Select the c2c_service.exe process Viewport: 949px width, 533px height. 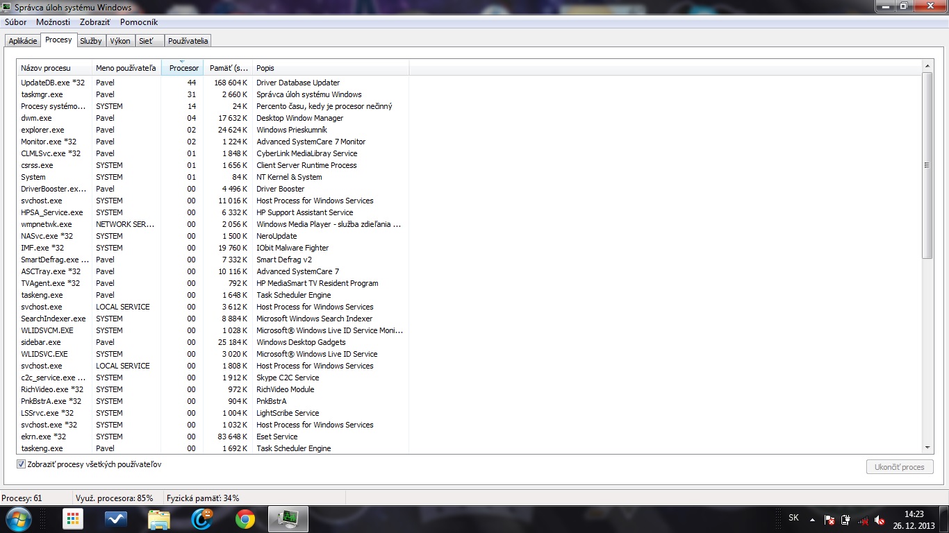coord(213,378)
